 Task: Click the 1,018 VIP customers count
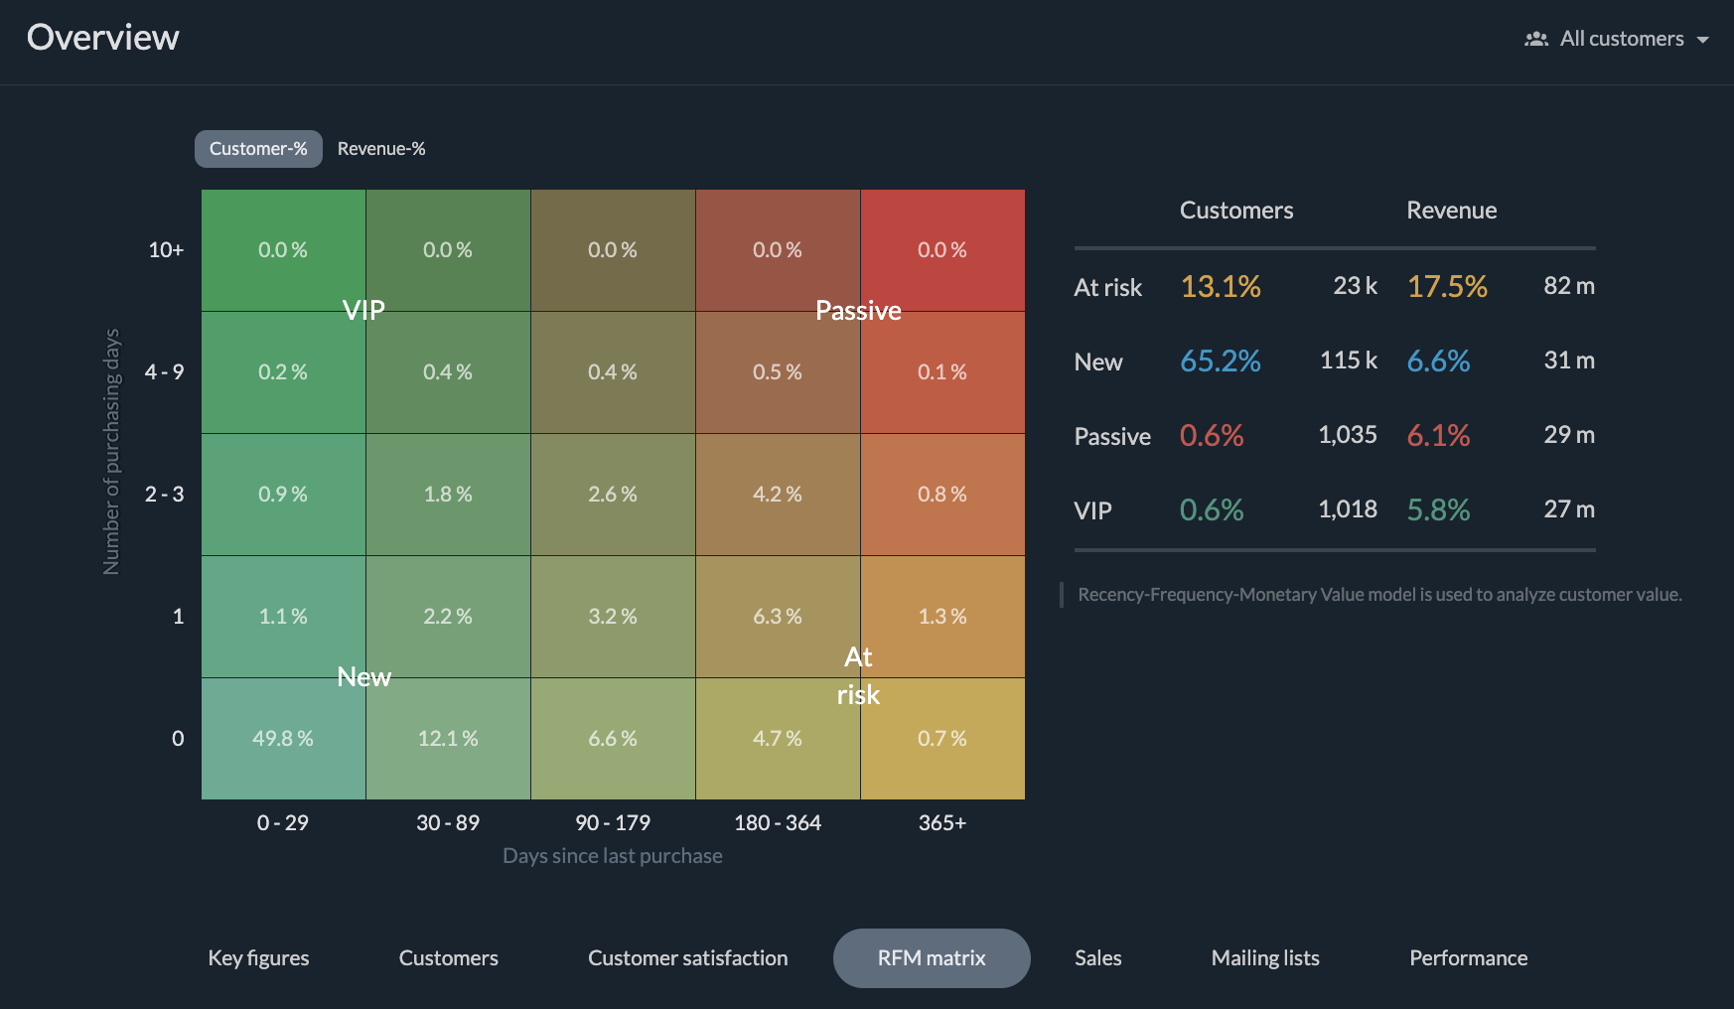click(x=1348, y=509)
